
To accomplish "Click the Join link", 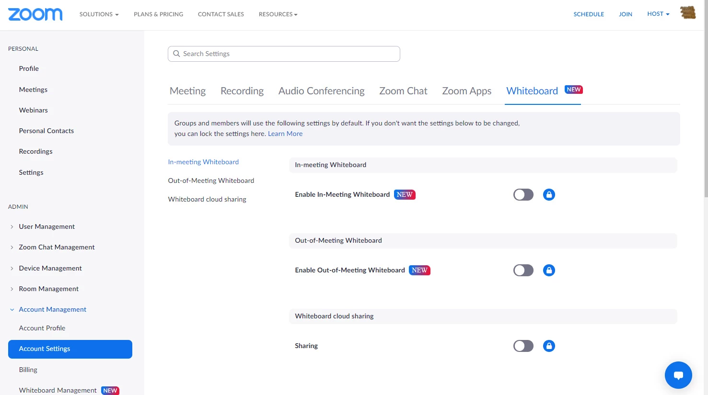I will [626, 14].
